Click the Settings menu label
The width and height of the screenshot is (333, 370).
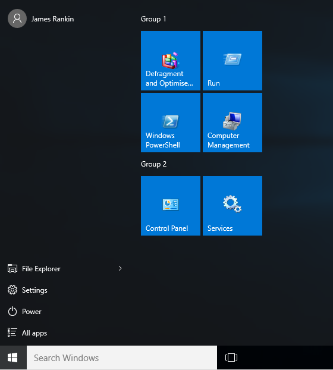(x=34, y=290)
